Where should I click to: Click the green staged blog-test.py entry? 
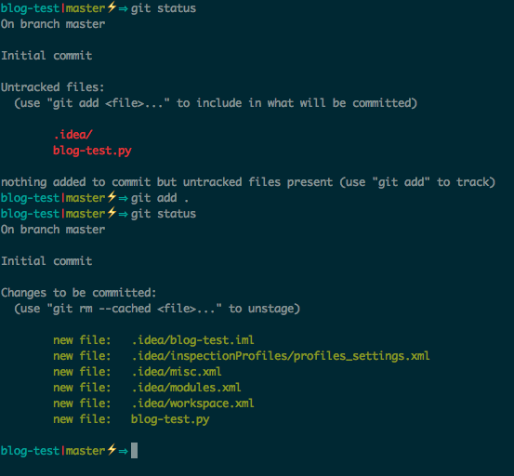click(170, 419)
